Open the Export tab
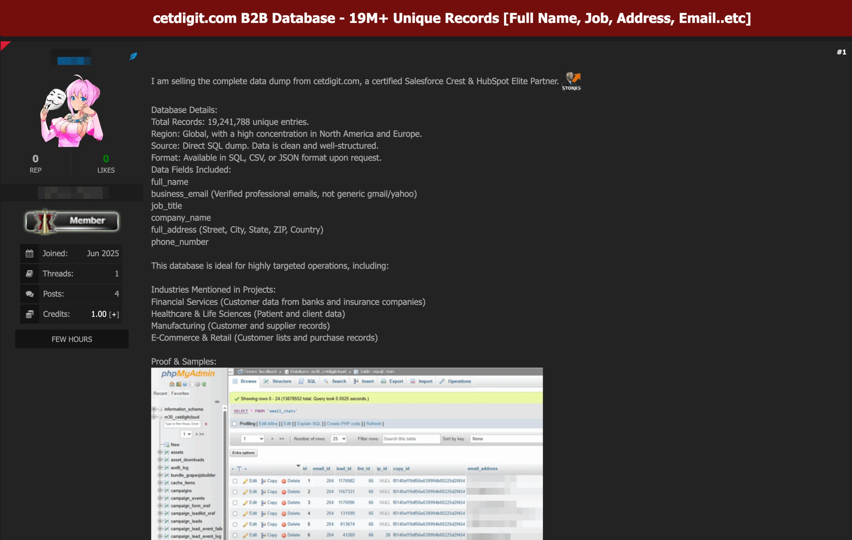This screenshot has width=852, height=540. [392, 381]
